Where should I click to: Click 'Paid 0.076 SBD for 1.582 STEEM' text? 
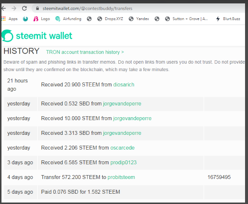81,192
